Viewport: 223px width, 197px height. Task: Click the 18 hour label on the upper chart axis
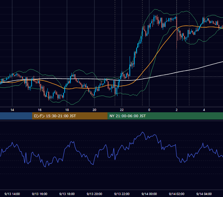click(67, 110)
